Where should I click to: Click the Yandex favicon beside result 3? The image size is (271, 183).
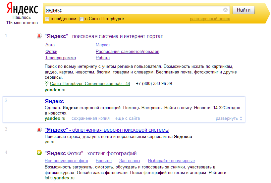tap(39, 129)
